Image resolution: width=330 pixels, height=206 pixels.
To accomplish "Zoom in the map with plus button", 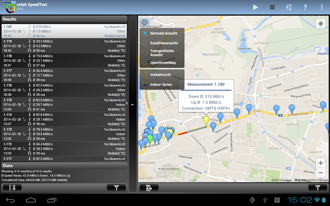I will coord(321,163).
